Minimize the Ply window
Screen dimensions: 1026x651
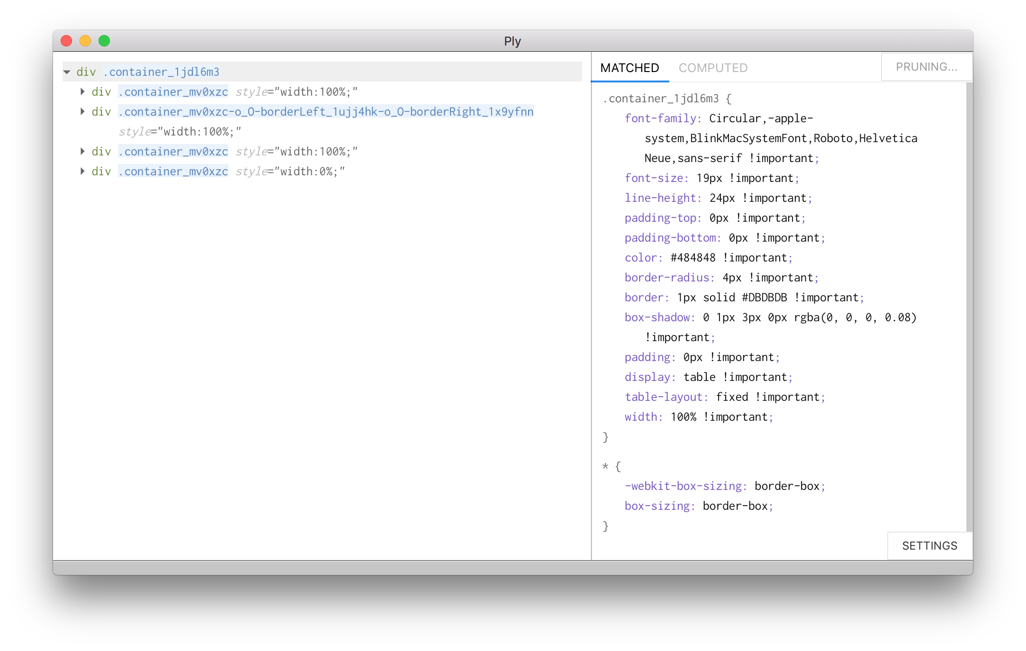click(x=85, y=41)
